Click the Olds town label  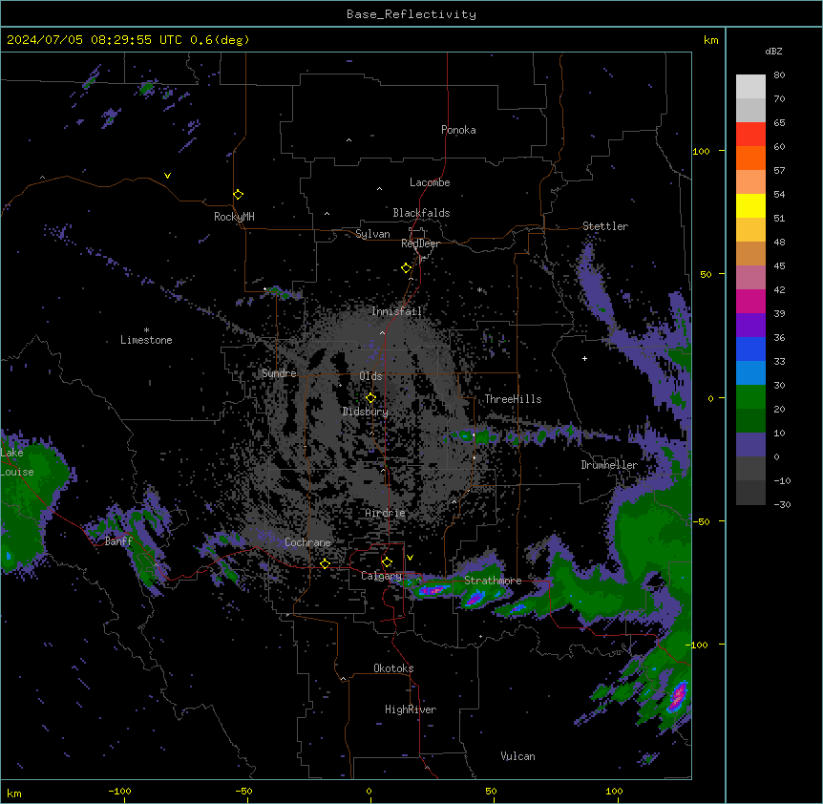pos(370,376)
